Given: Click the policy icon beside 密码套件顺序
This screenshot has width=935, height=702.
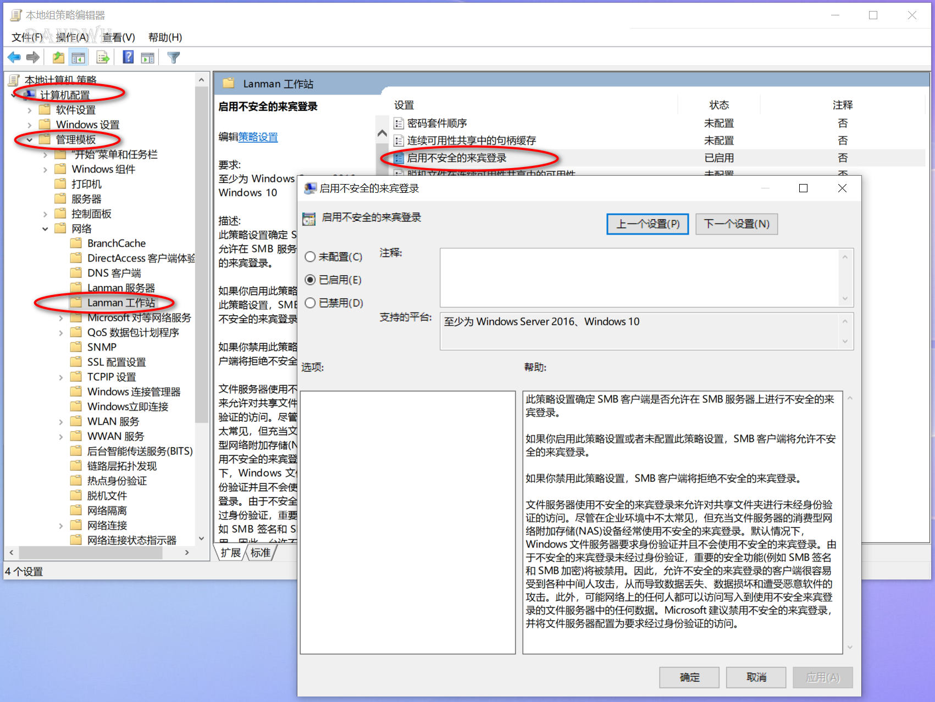Looking at the screenshot, I should [399, 124].
